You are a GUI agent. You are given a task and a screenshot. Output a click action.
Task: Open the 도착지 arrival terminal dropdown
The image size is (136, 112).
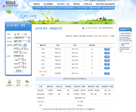pyautogui.click(x=22, y=41)
